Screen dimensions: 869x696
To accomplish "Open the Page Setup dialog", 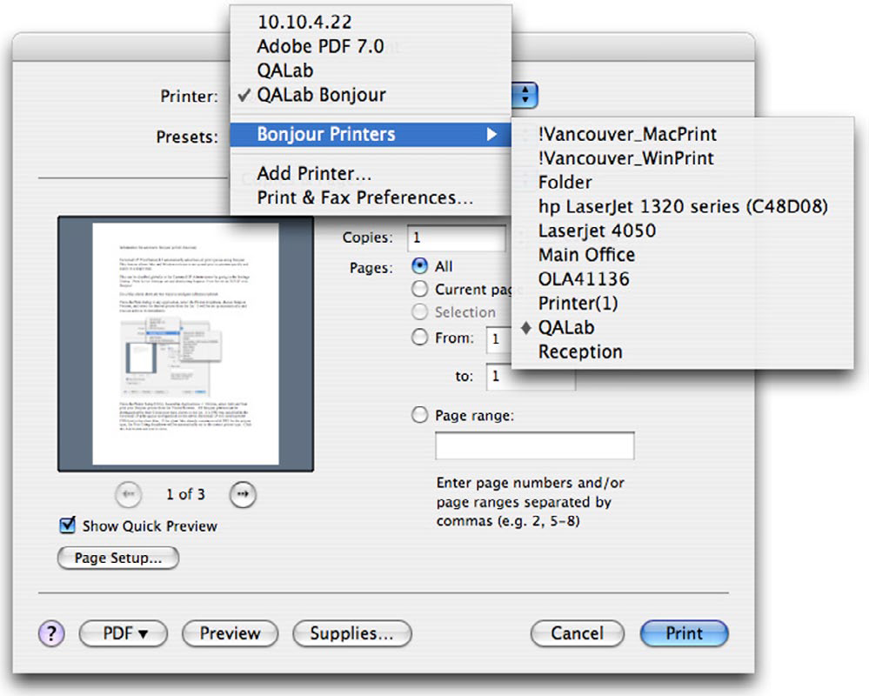I will (x=117, y=558).
